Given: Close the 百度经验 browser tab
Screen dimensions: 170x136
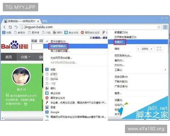Looking at the screenshot, I should click(38, 21).
